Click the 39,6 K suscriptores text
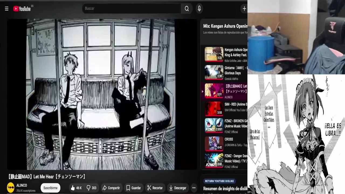Screen dimensions: 345x194 point(26,191)
